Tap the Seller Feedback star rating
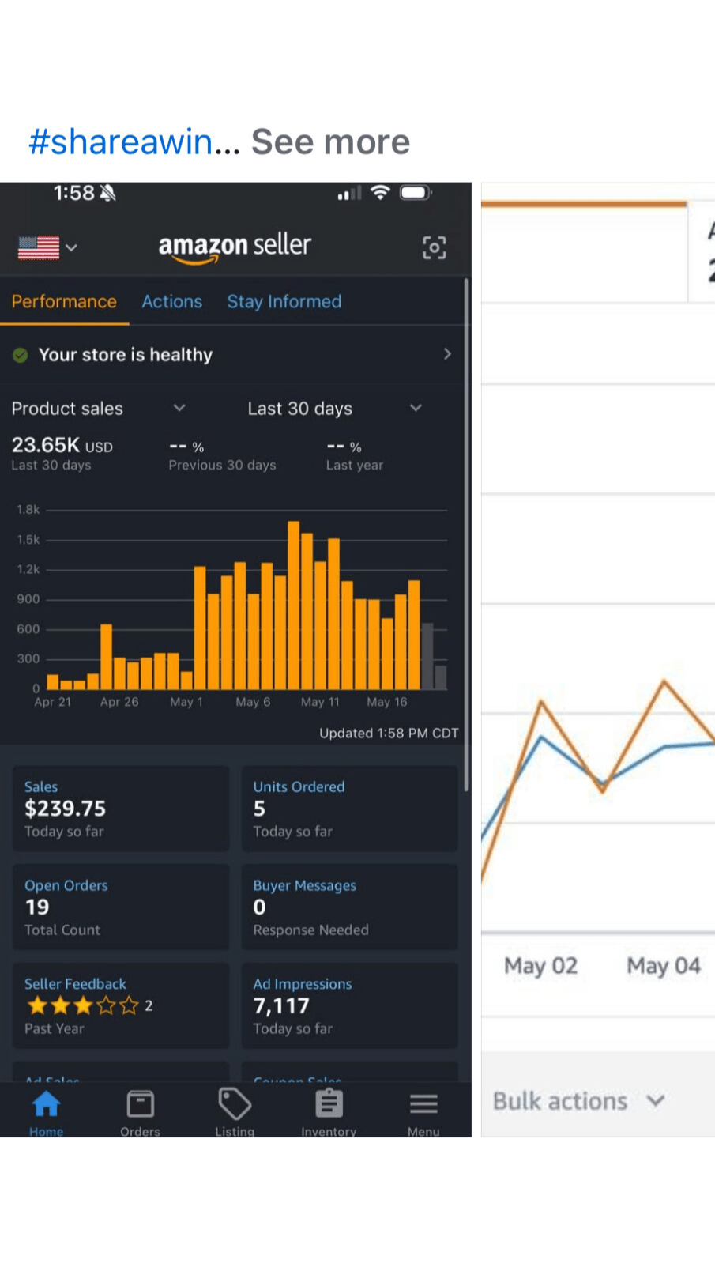715x1271 pixels. 82,1005
